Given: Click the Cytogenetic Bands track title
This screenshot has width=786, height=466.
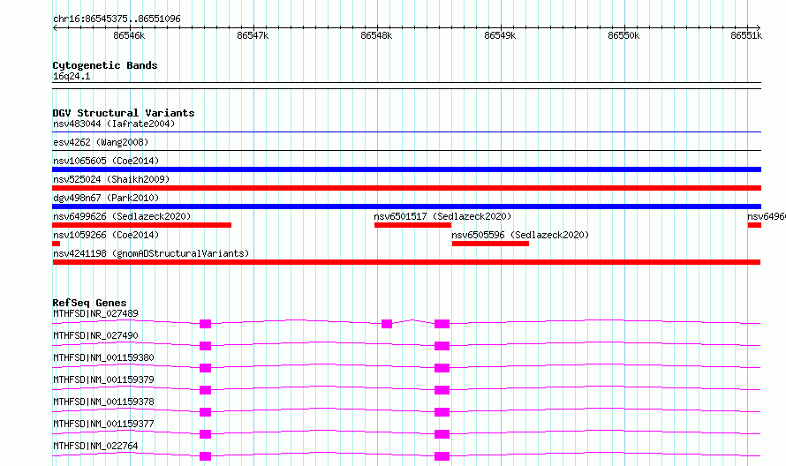Looking at the screenshot, I should tap(105, 65).
